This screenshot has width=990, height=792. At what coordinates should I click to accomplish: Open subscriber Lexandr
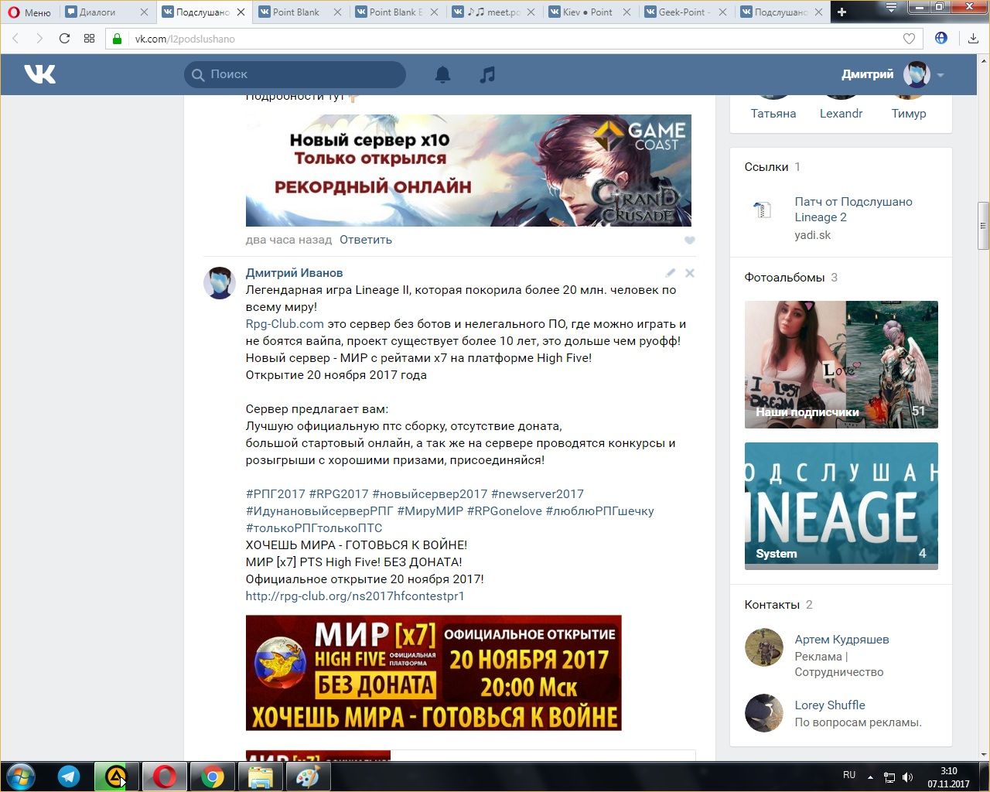(841, 114)
